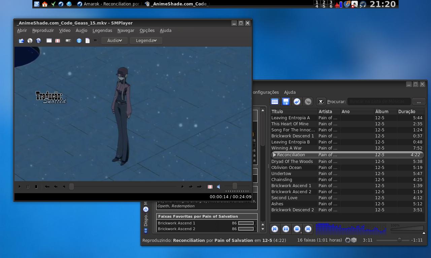Click the Play button in SMPlayer control bar

coord(19,187)
